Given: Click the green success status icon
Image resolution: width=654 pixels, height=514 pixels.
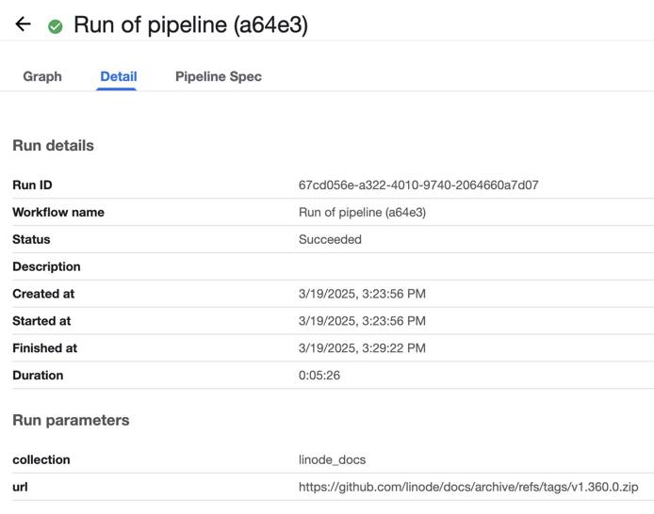Looking at the screenshot, I should click(x=56, y=26).
